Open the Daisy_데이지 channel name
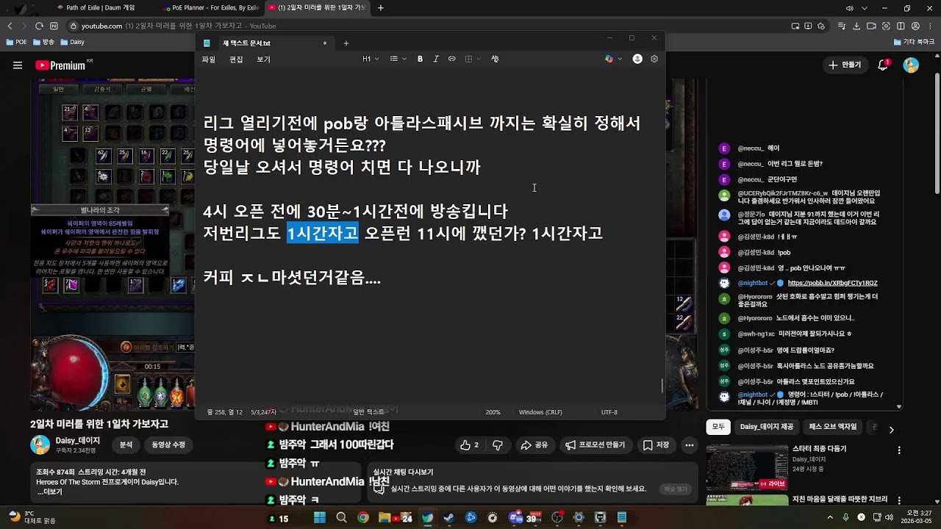 point(78,440)
